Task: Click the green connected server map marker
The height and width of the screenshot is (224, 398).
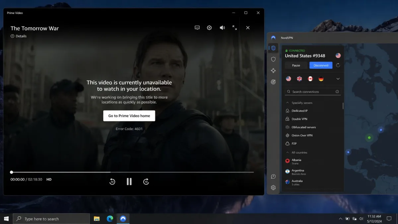Action: coord(369,137)
